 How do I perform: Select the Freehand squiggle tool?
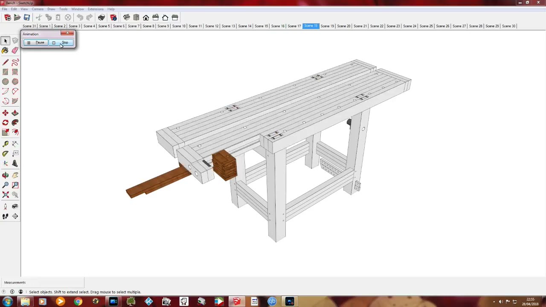pyautogui.click(x=15, y=63)
